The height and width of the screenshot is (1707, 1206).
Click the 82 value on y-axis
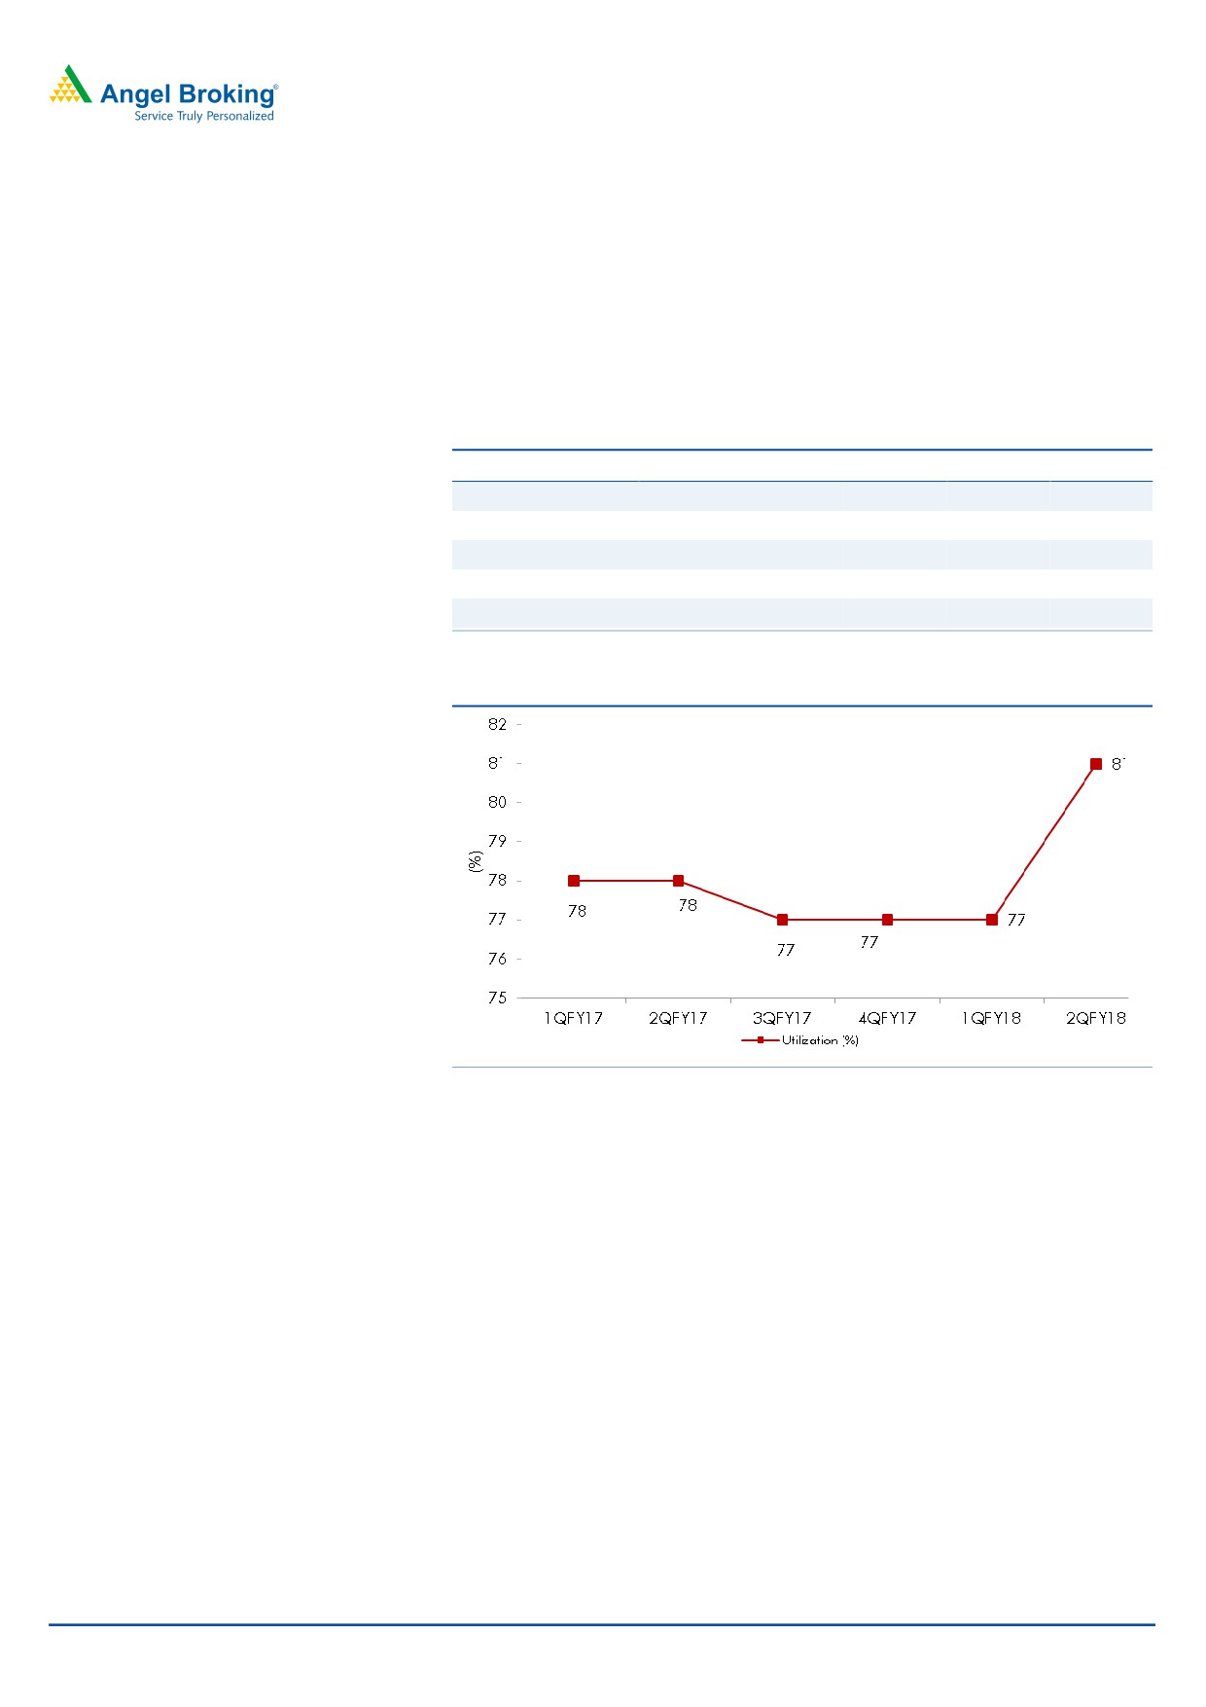coord(497,724)
